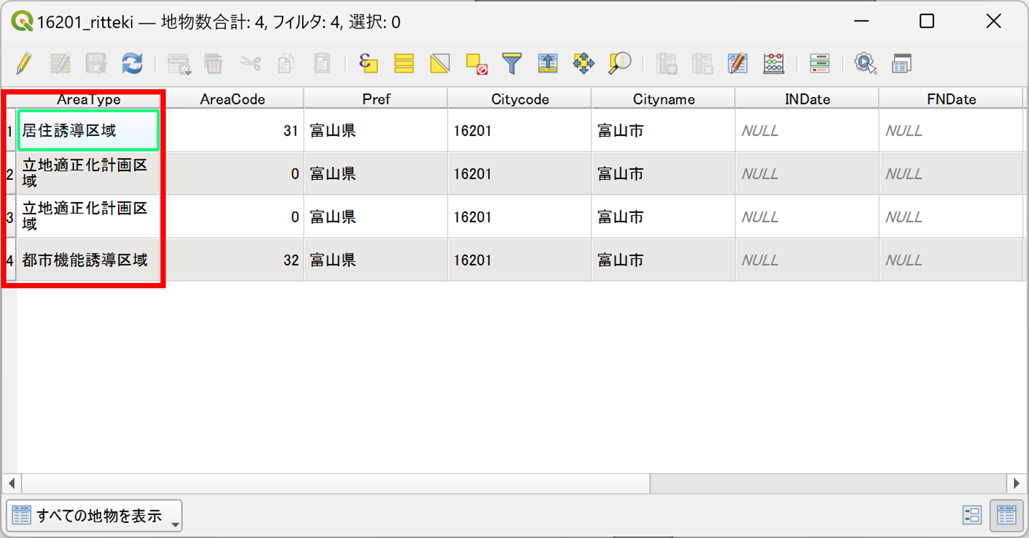Sort by the AreaCode column header
This screenshot has width=1029, height=538.
tap(232, 99)
